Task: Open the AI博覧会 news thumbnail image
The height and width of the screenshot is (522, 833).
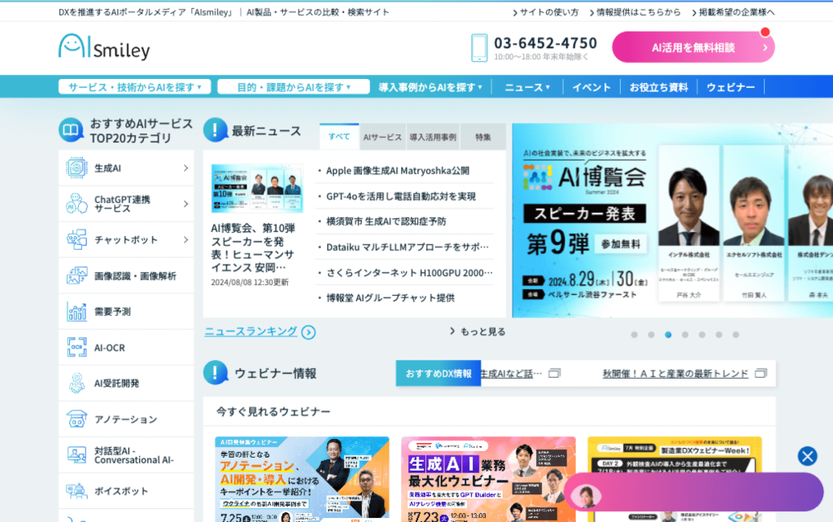Action: point(257,189)
